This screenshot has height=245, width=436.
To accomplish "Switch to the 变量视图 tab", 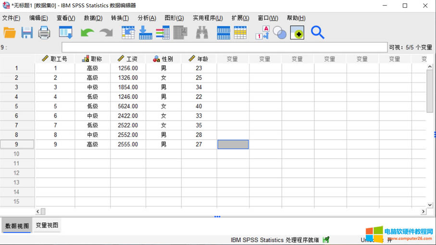I will tap(47, 225).
